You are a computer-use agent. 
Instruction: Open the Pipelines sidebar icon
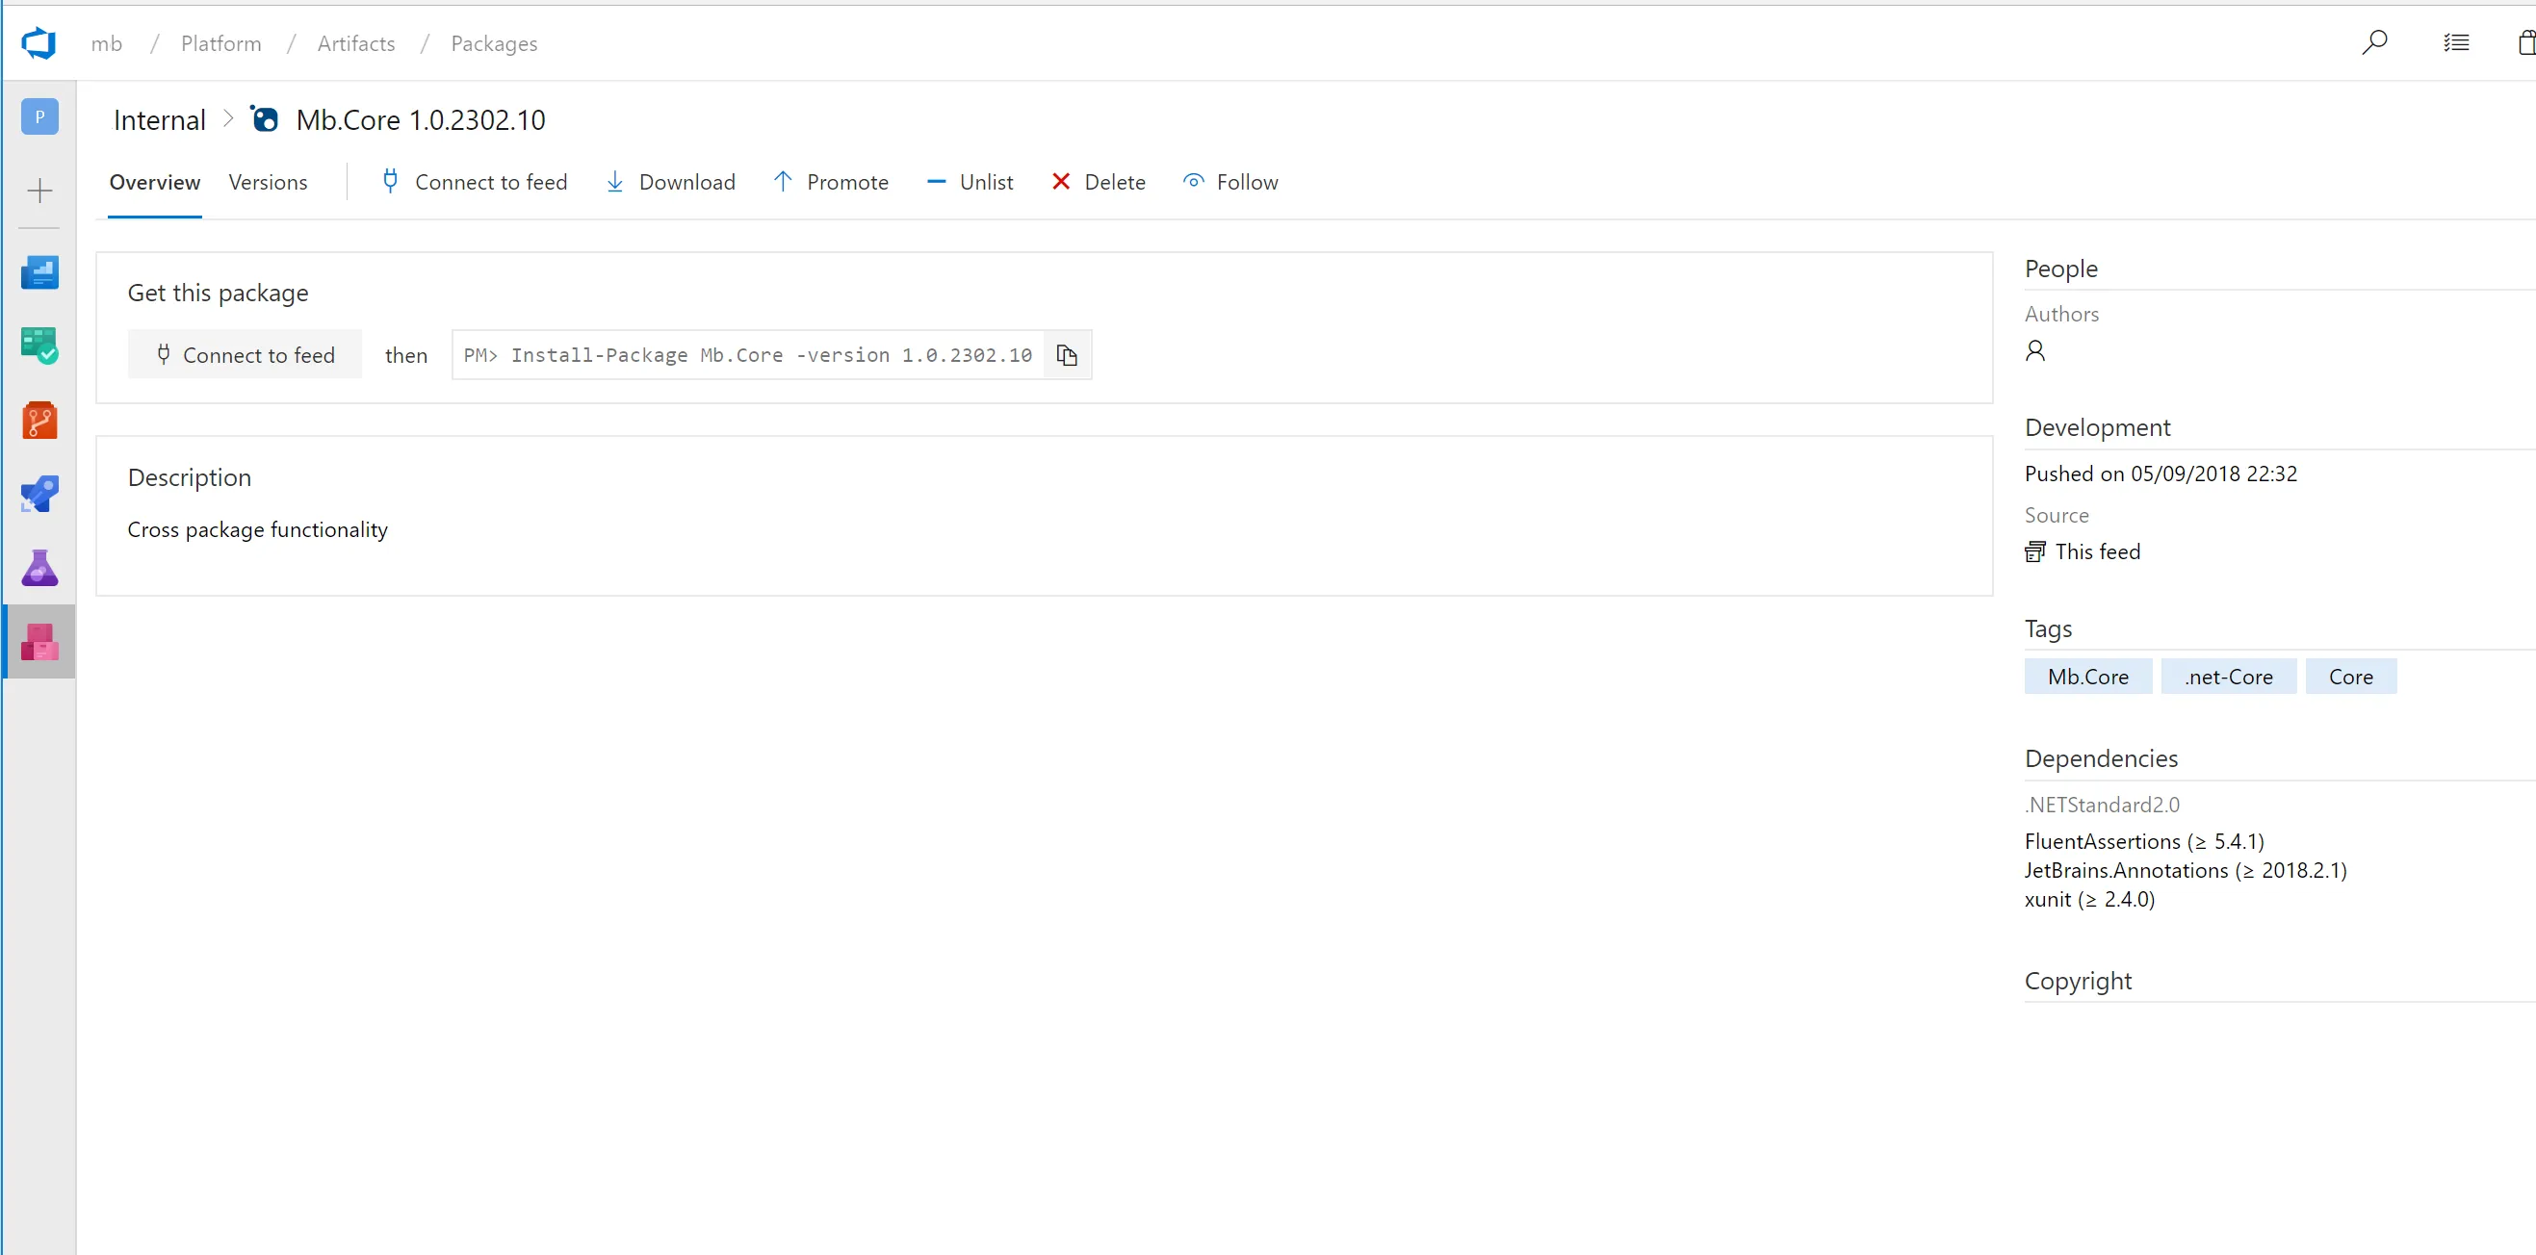click(39, 494)
